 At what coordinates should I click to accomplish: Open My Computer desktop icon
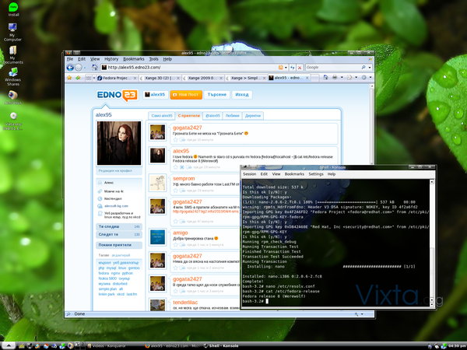point(12,32)
